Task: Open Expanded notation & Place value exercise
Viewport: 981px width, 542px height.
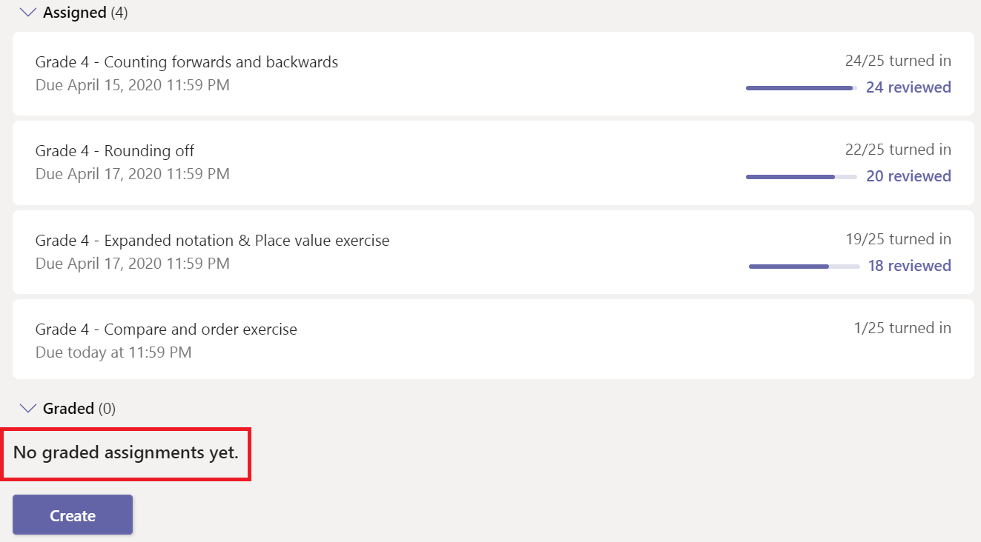Action: pyautogui.click(x=493, y=252)
